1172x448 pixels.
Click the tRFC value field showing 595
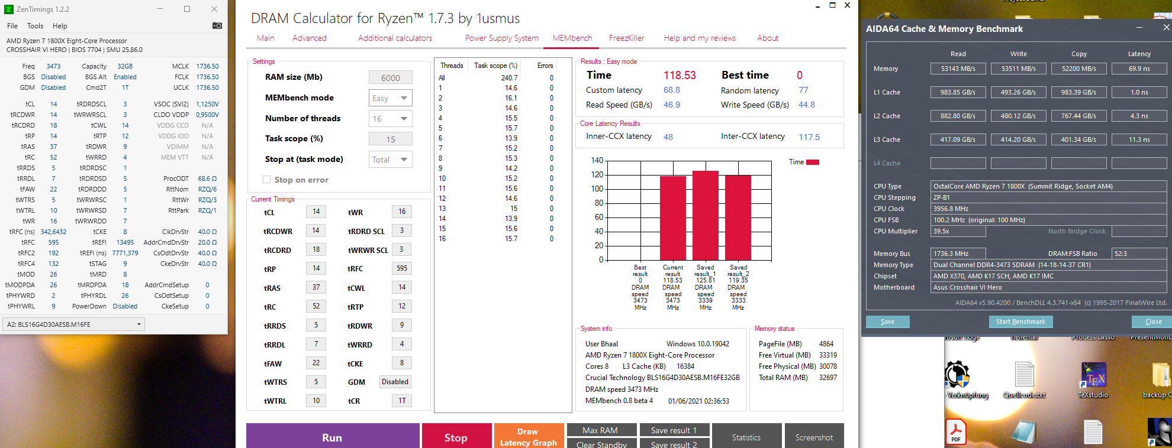(x=402, y=268)
